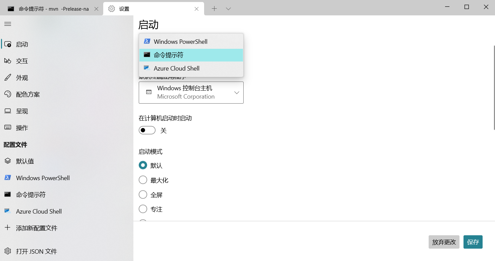The image size is (495, 261).
Task: Choose 命令提示符 from dropdown list
Action: pyautogui.click(x=191, y=55)
